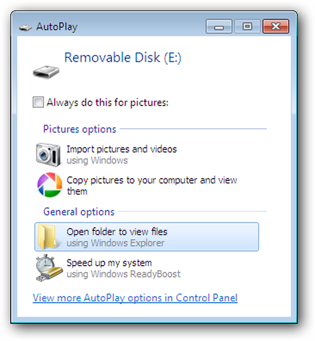Screen dimensions: 315x341
Task: Click the camera icon for importing pictures
Action: point(48,154)
